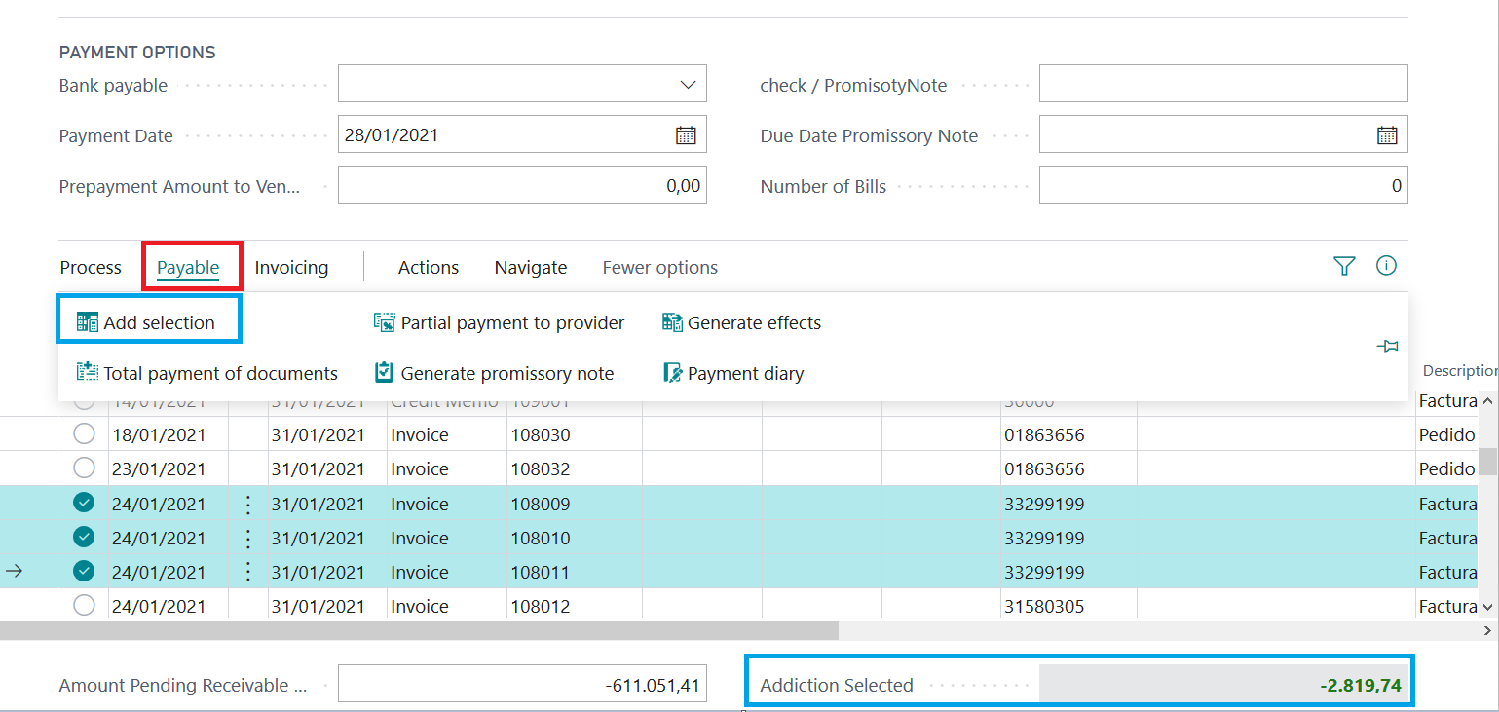Open row options menu for invoice 108010
The width and height of the screenshot is (1499, 712).
[248, 538]
